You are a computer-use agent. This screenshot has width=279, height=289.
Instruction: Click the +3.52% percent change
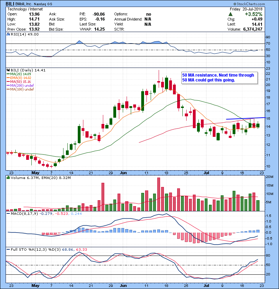[x=254, y=14]
